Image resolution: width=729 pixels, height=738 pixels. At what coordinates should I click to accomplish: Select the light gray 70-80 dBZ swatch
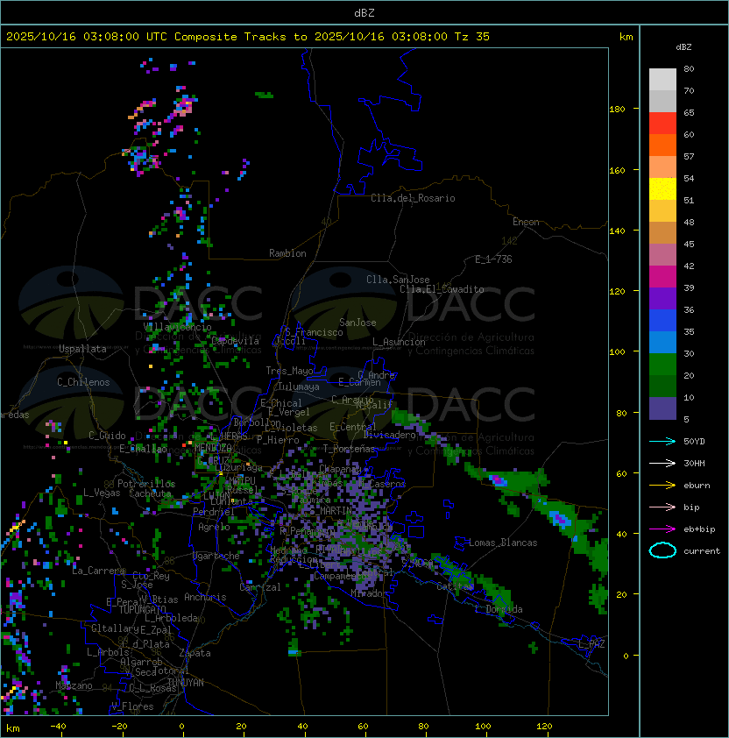[662, 80]
